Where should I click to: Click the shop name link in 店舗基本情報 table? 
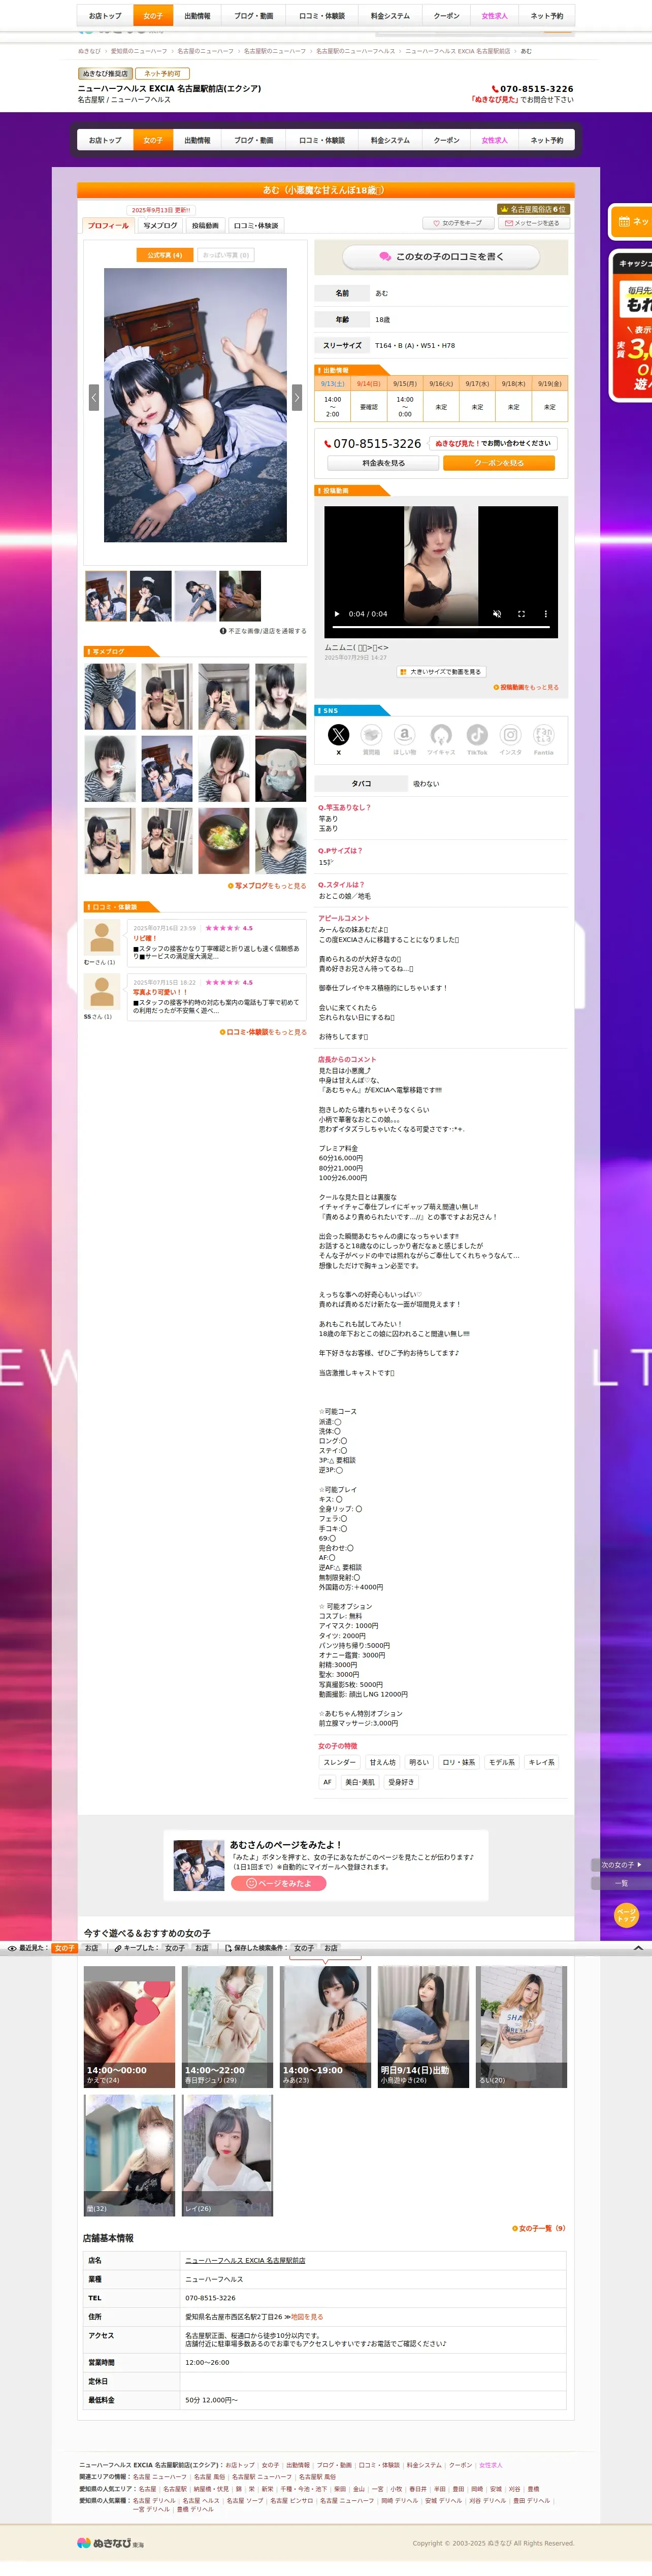(x=245, y=2260)
